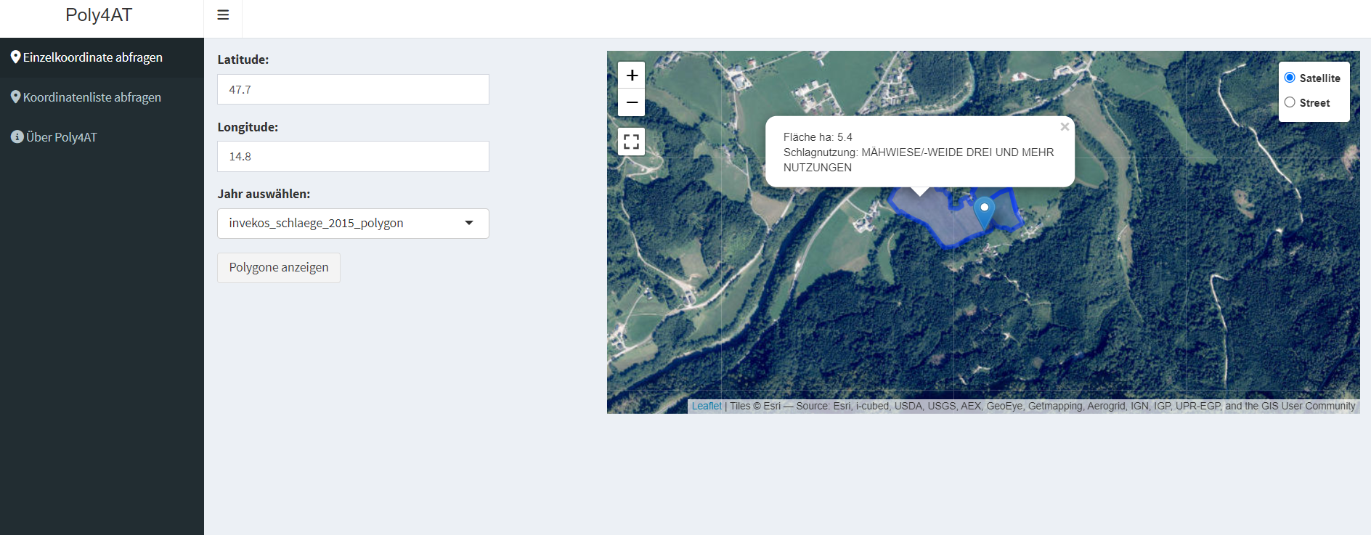Zoom out on the map
The height and width of the screenshot is (535, 1371).
click(x=632, y=102)
